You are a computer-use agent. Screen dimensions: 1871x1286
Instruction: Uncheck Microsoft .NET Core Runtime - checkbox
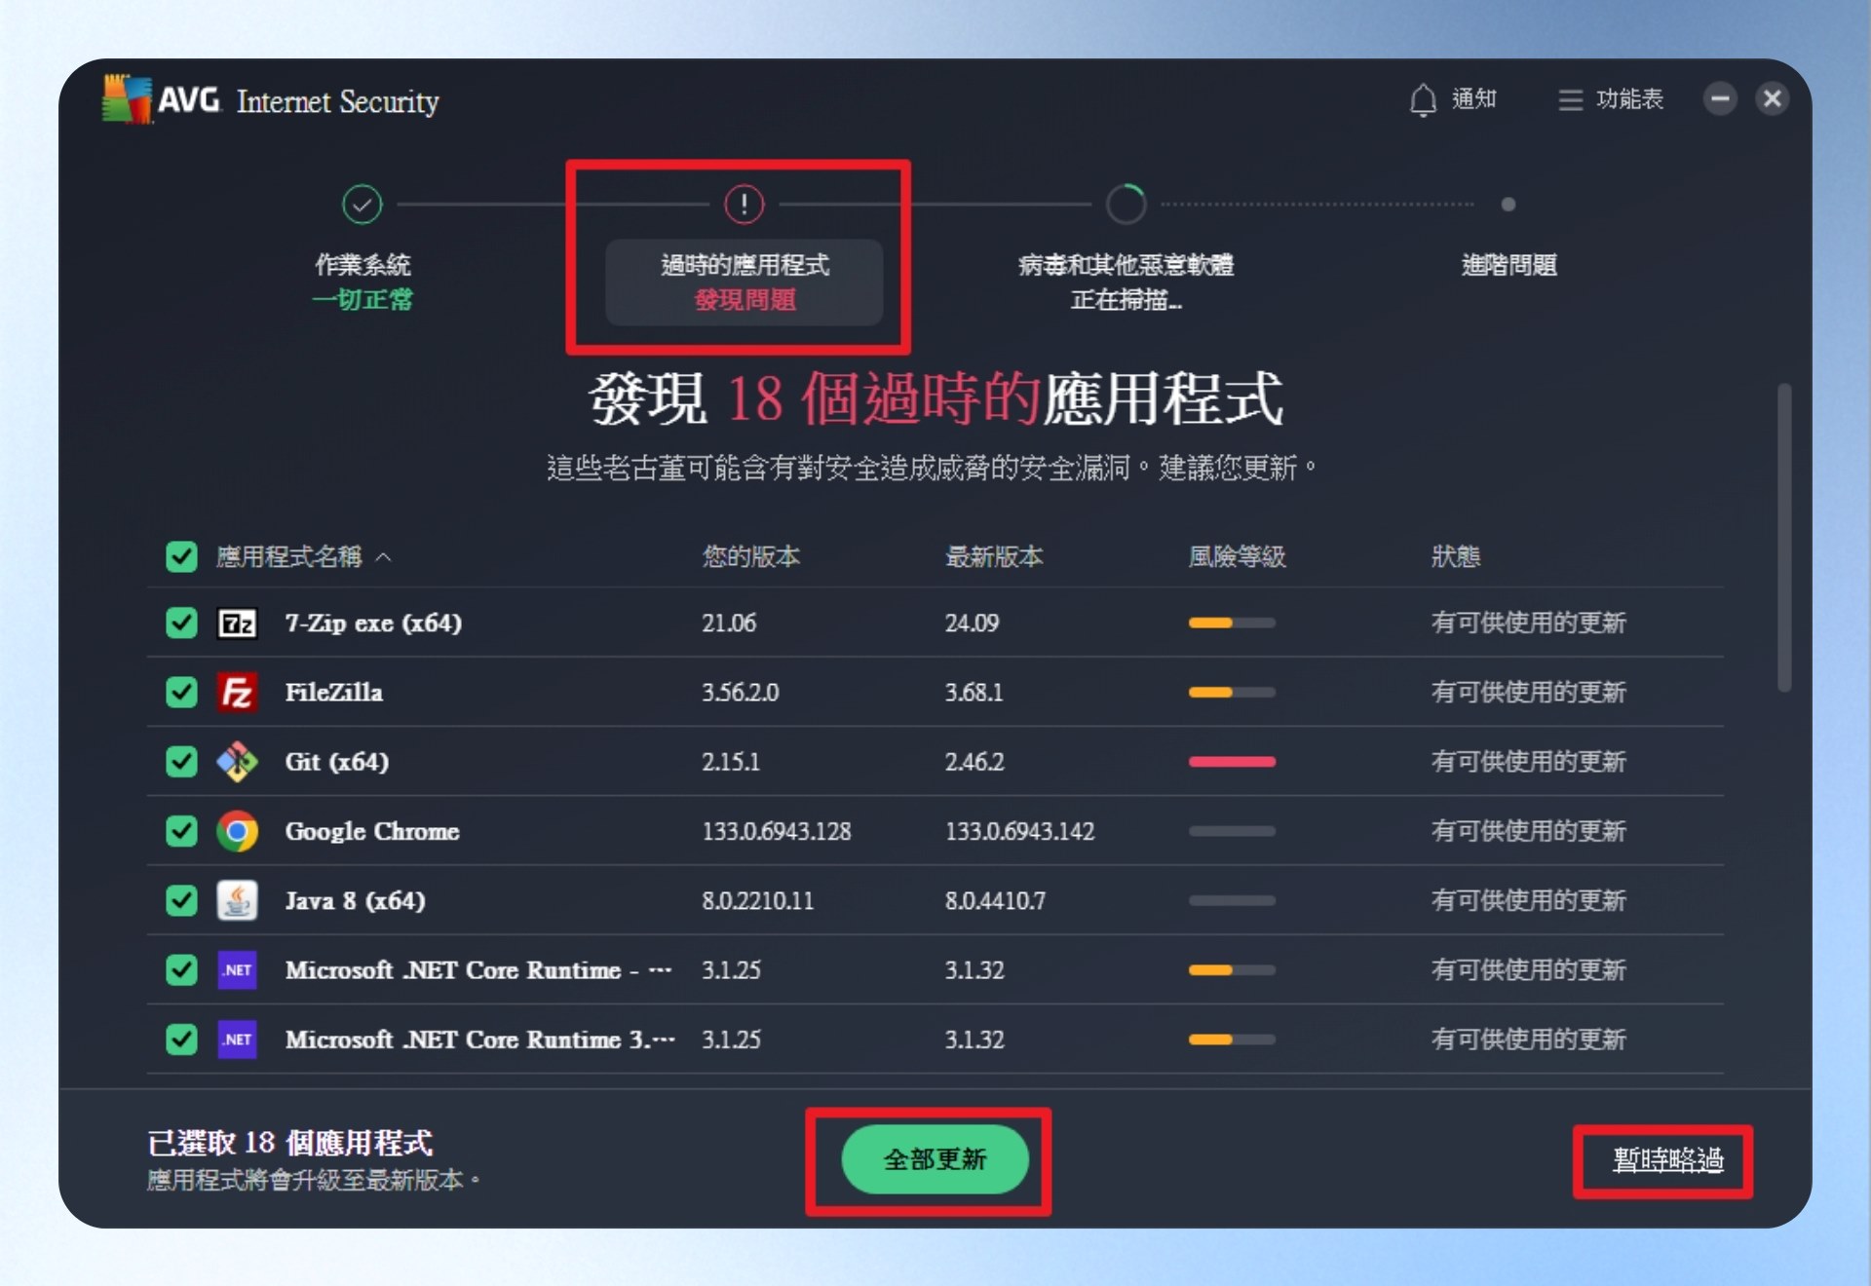(181, 970)
